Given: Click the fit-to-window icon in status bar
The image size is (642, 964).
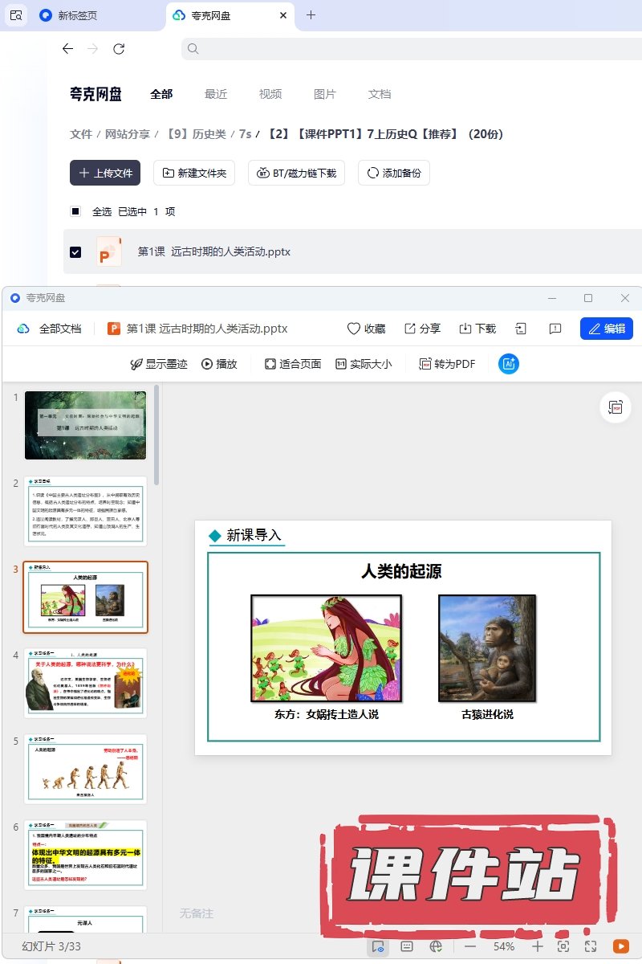Looking at the screenshot, I should pos(563,946).
